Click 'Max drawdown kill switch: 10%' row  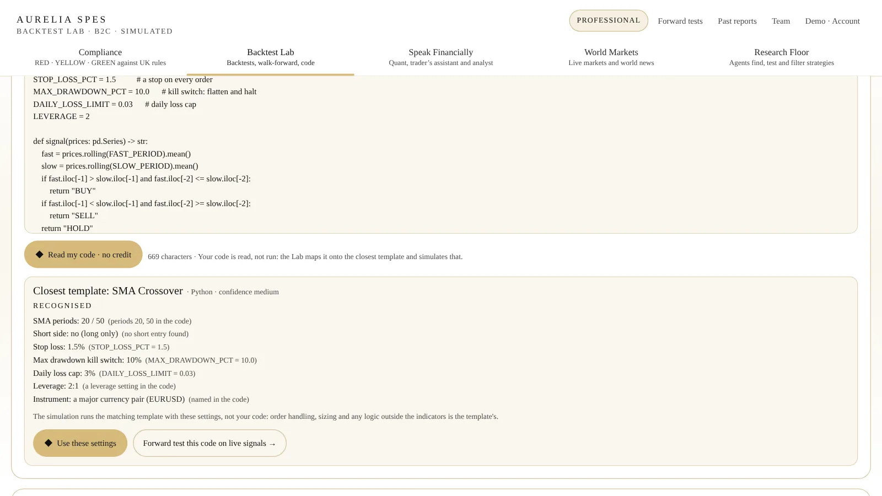145,360
